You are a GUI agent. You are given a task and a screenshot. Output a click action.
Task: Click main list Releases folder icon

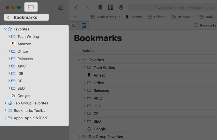click(x=89, y=90)
